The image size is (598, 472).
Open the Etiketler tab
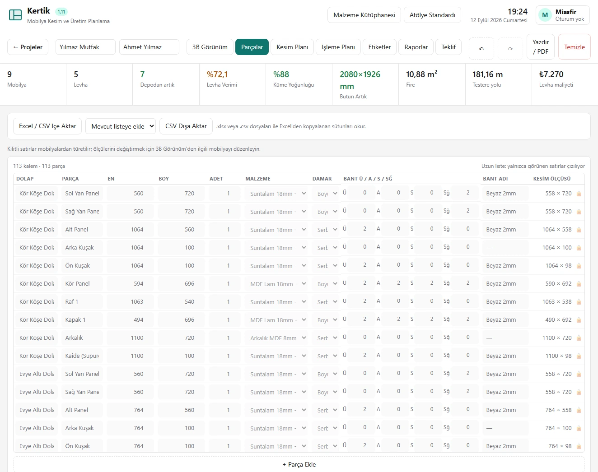pyautogui.click(x=379, y=47)
